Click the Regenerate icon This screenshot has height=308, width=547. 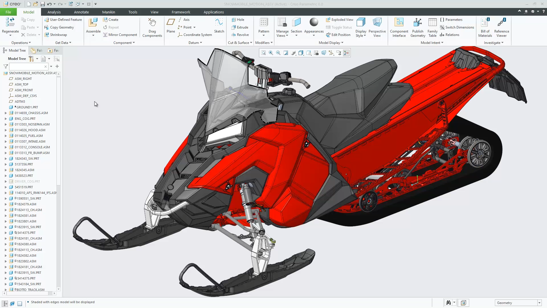(10, 23)
